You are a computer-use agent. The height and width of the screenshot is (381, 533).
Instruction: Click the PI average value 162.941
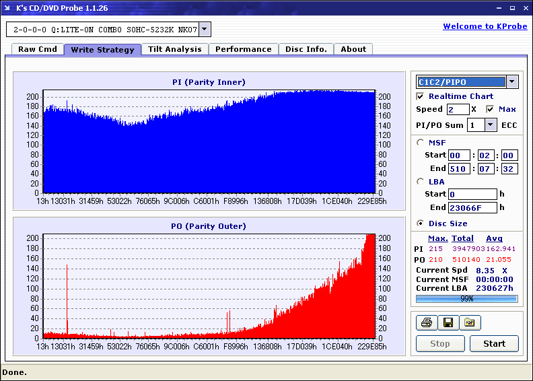point(501,249)
